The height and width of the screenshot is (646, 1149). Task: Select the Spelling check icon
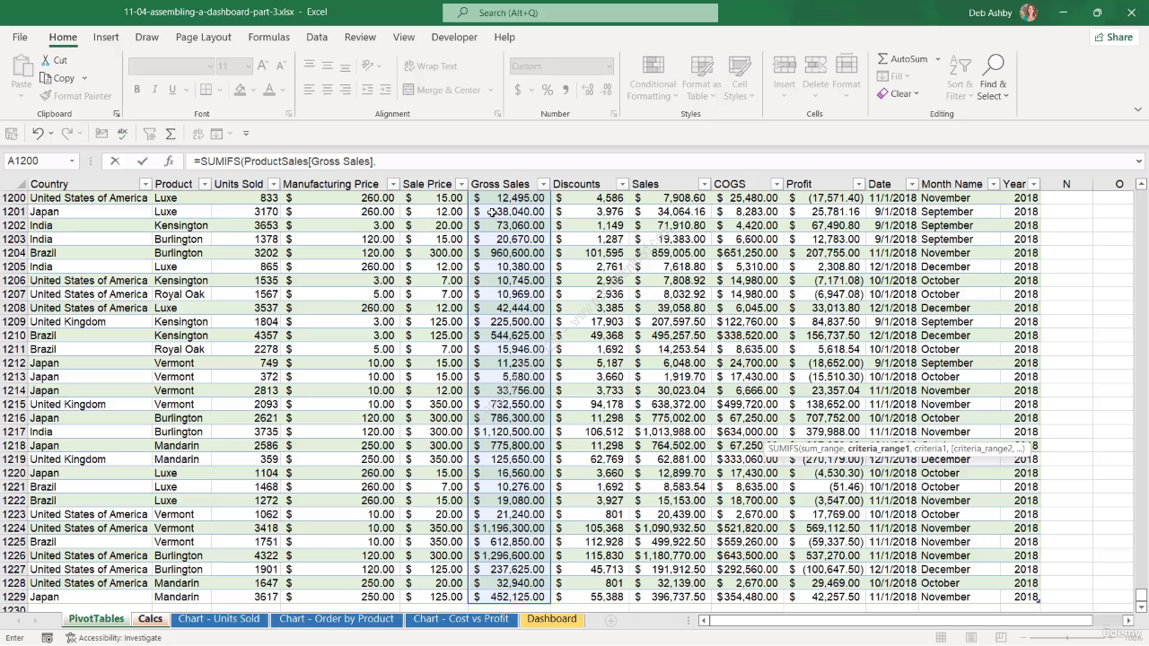coord(121,133)
